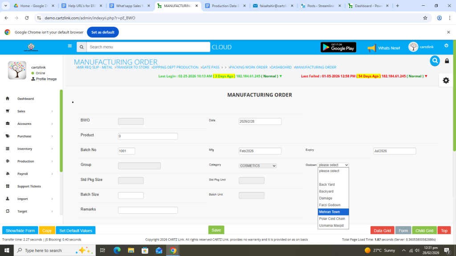Click the Whats New megaphone icon

click(371, 48)
